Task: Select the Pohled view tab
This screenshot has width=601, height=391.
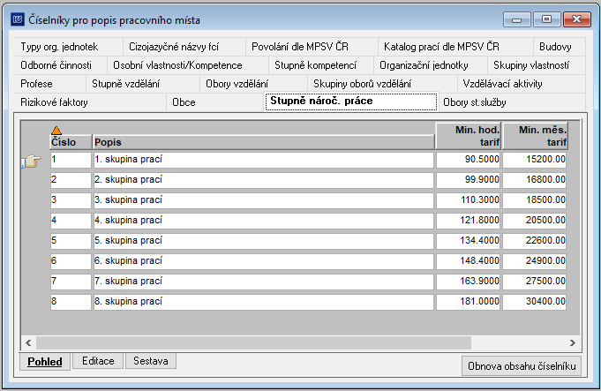Action: (45, 362)
